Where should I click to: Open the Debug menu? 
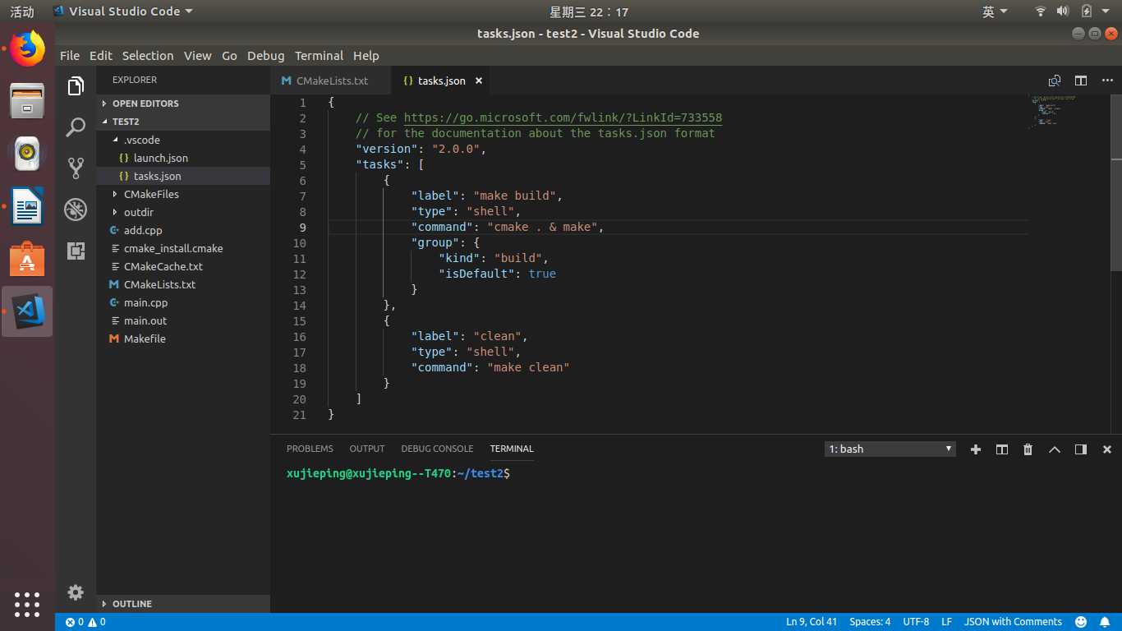pos(265,56)
